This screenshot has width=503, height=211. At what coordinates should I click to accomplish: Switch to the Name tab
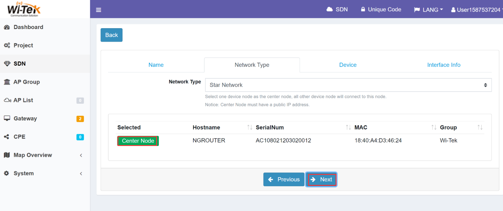156,65
